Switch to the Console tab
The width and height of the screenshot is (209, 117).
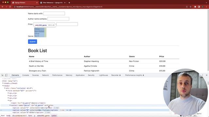click(x=25, y=75)
